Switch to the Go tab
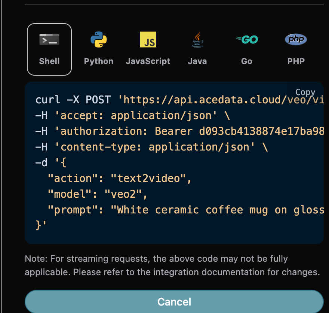329x313 pixels. pyautogui.click(x=246, y=49)
